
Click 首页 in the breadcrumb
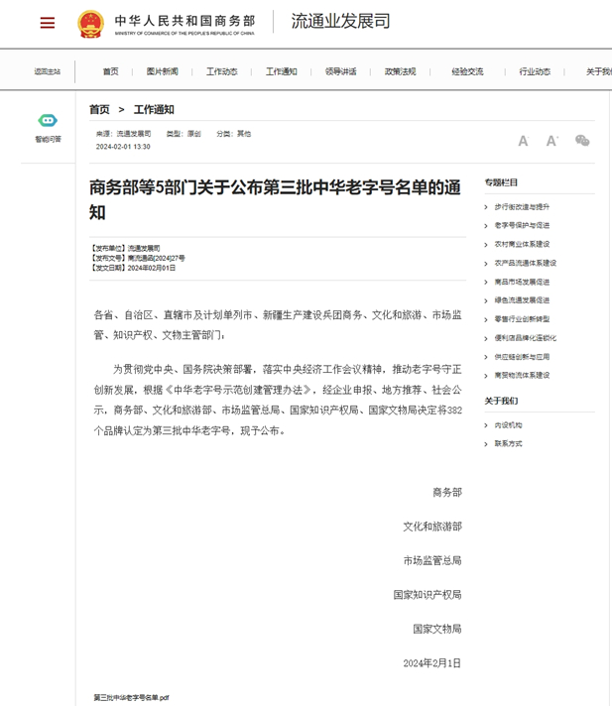click(x=99, y=110)
